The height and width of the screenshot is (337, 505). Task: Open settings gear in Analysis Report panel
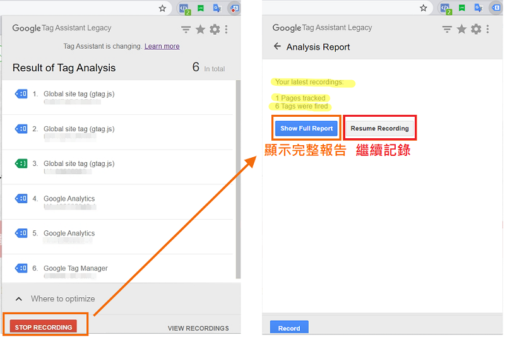[x=476, y=29]
